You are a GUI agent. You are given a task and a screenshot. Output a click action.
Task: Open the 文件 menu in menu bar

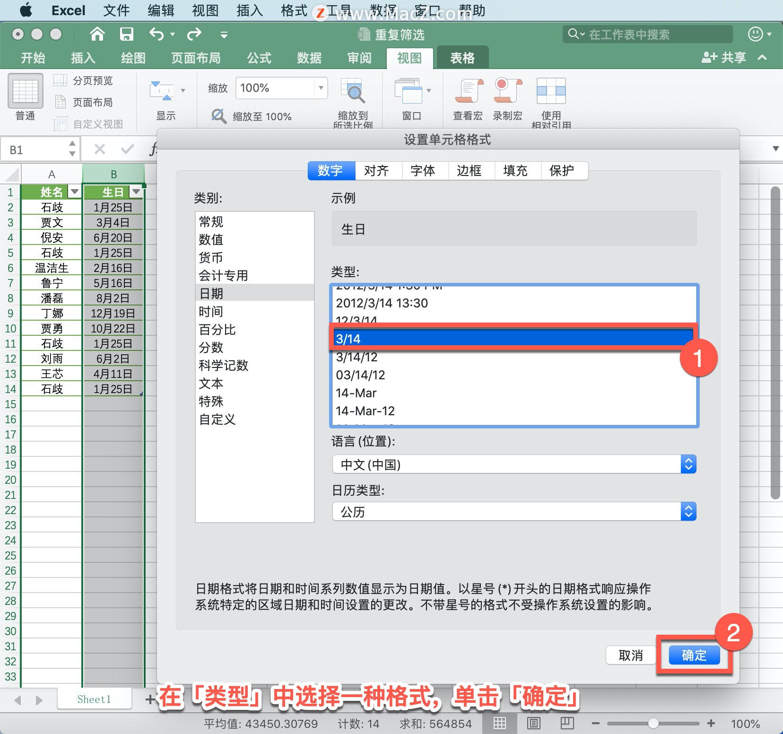(116, 10)
